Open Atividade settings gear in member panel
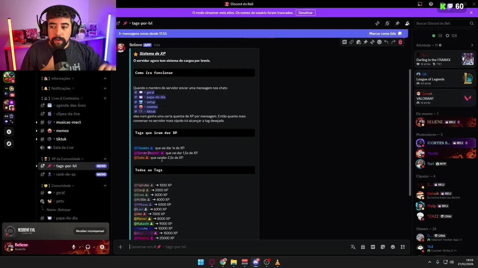 (x=440, y=45)
